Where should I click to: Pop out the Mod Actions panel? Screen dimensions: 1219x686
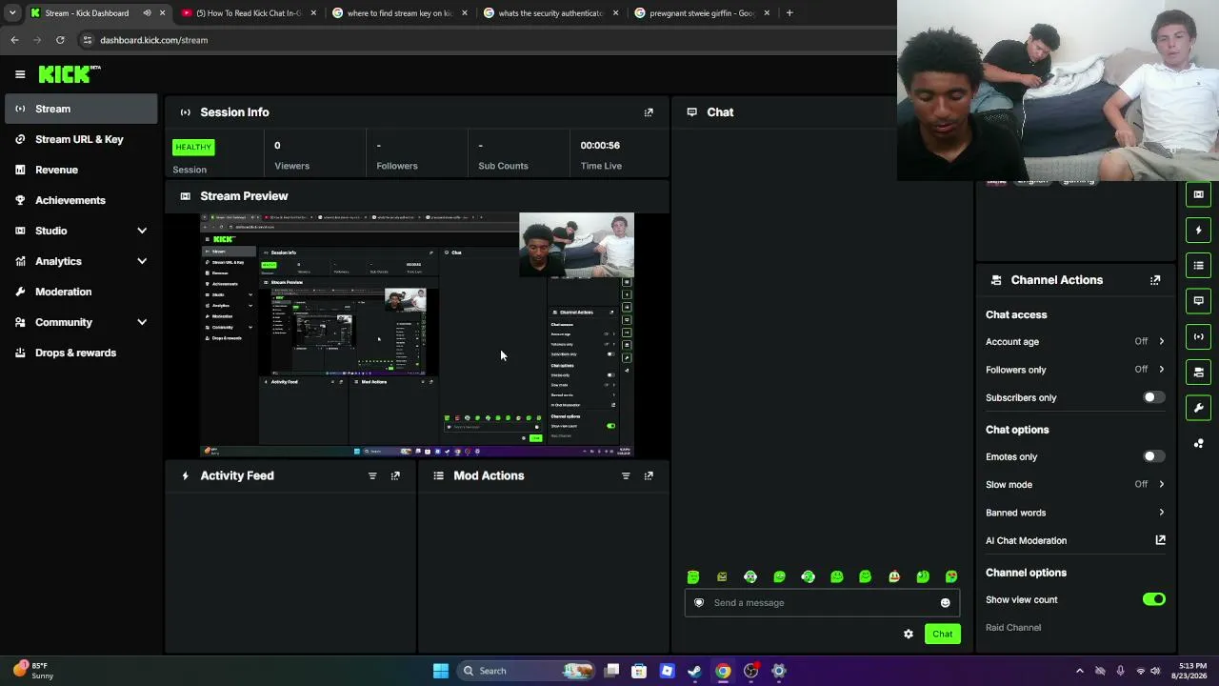click(x=649, y=475)
